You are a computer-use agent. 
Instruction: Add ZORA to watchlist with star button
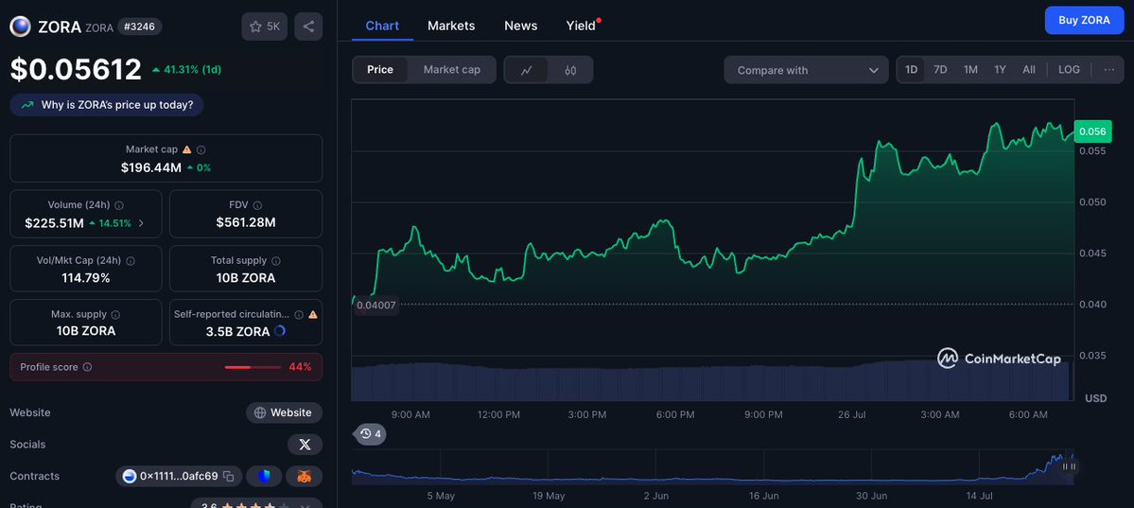(x=265, y=26)
